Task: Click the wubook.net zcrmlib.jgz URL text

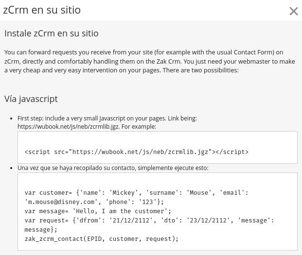Action: 69,127
